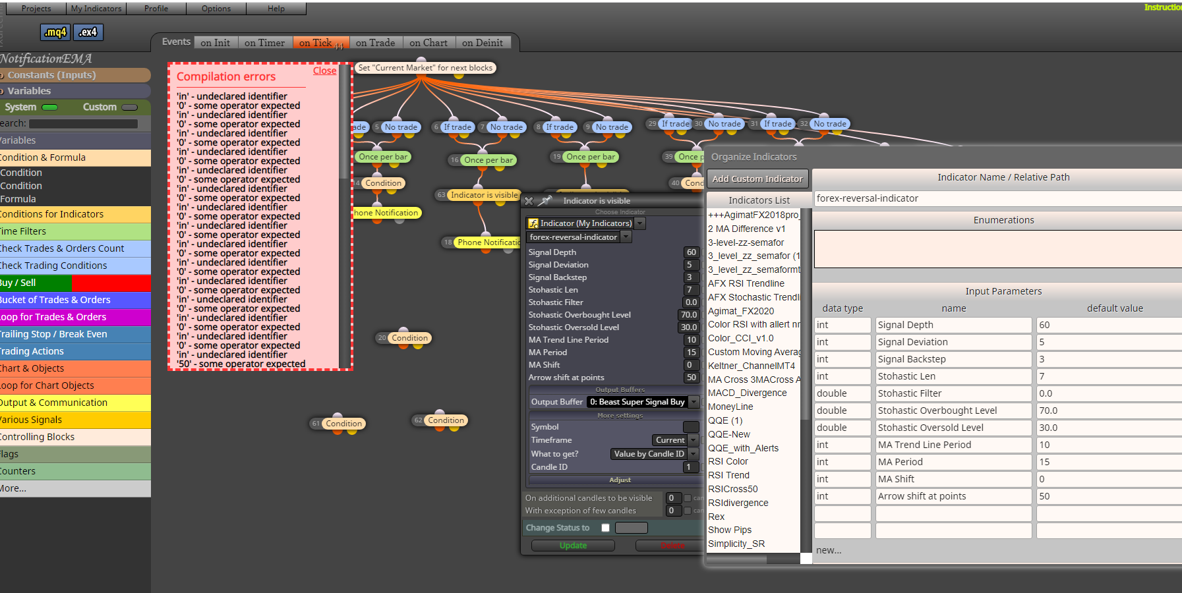This screenshot has height=593, width=1182.
Task: Close the Indicator is visible dialog via X
Action: coord(529,201)
